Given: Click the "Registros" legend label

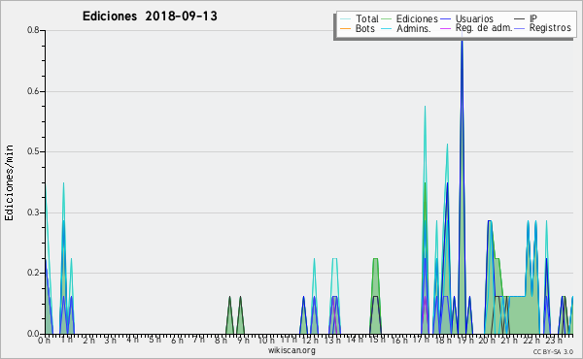Looking at the screenshot, I should point(550,28).
